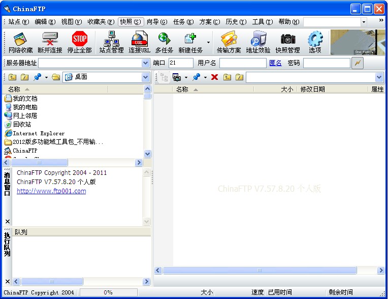Screen dimensions: 388x299
Task: Click the 断开连接 disconnect icon
Action: [50, 42]
